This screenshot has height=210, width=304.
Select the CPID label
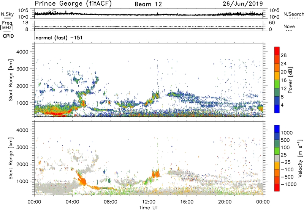8,36
